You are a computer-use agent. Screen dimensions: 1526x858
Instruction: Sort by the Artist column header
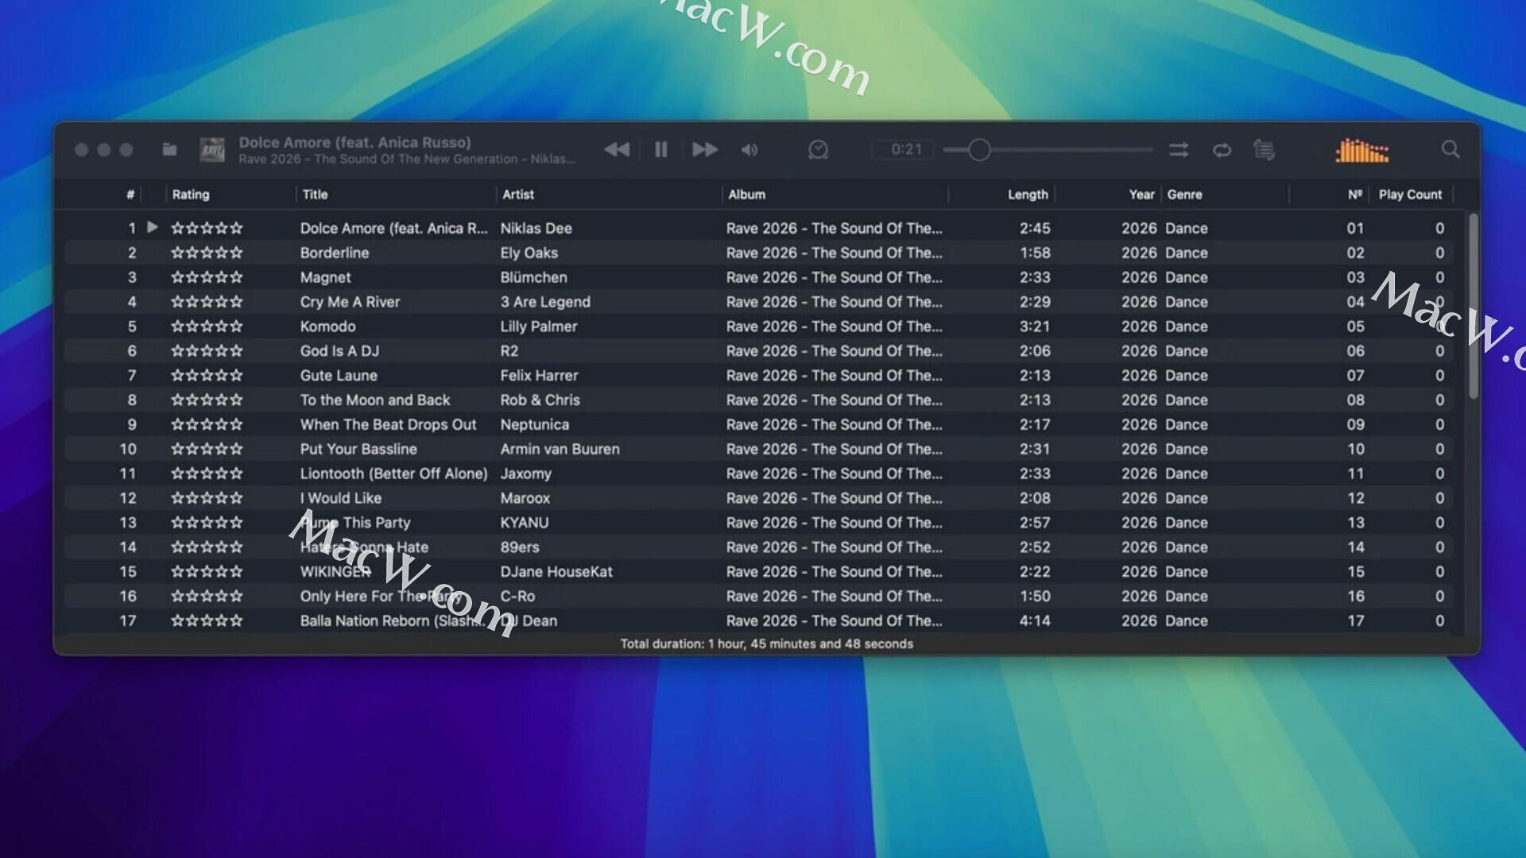point(518,195)
